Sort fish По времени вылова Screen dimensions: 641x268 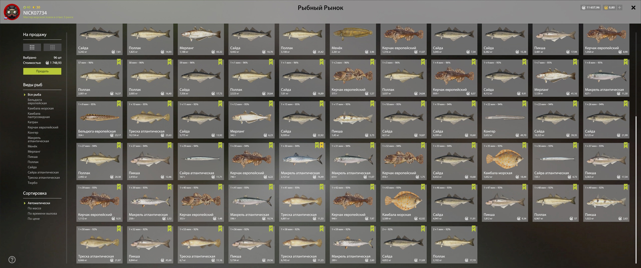tap(42, 213)
